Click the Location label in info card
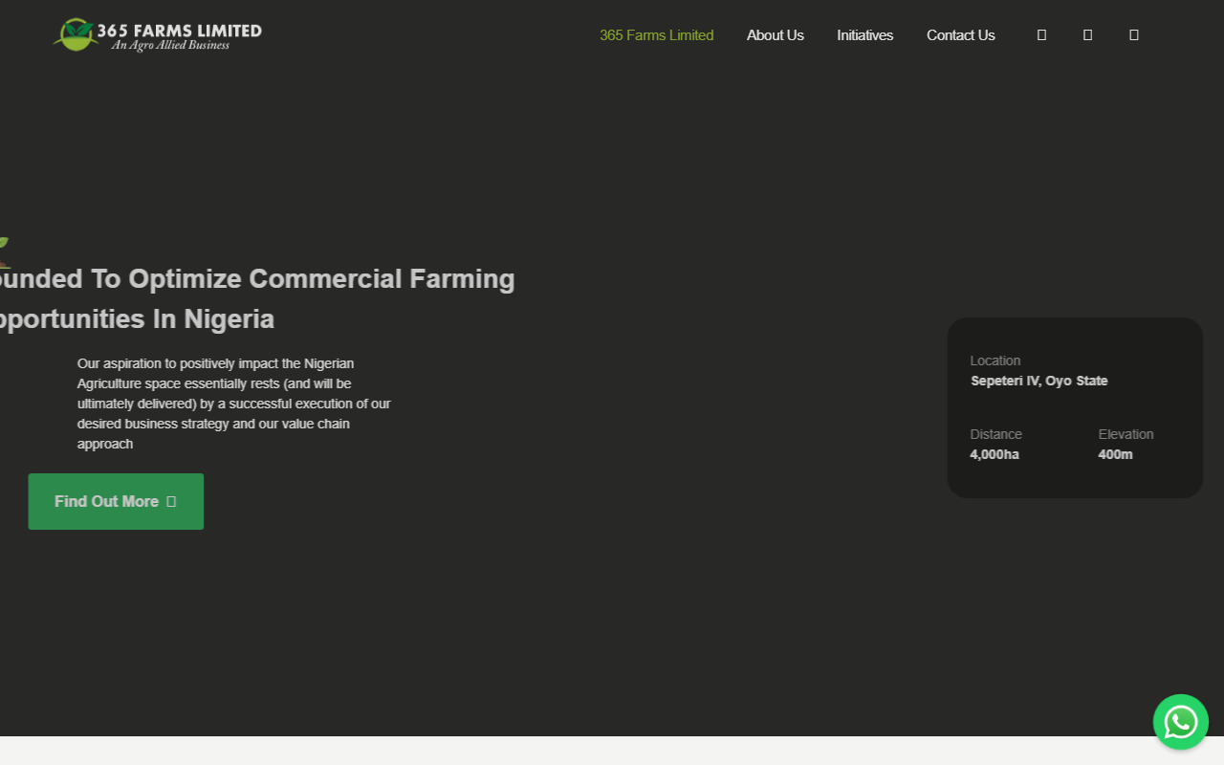 (x=995, y=361)
